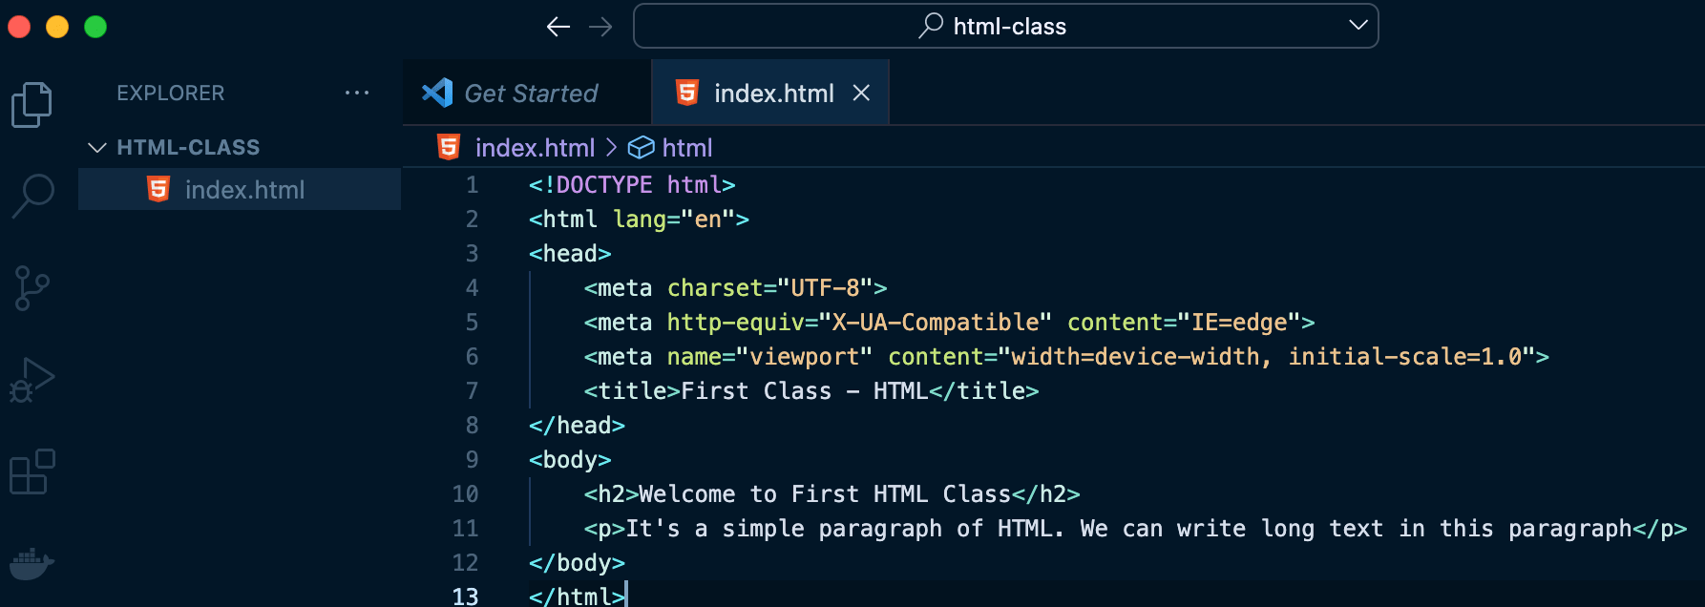
Task: Click the HTML-CLASS folder header
Action: tap(240, 147)
